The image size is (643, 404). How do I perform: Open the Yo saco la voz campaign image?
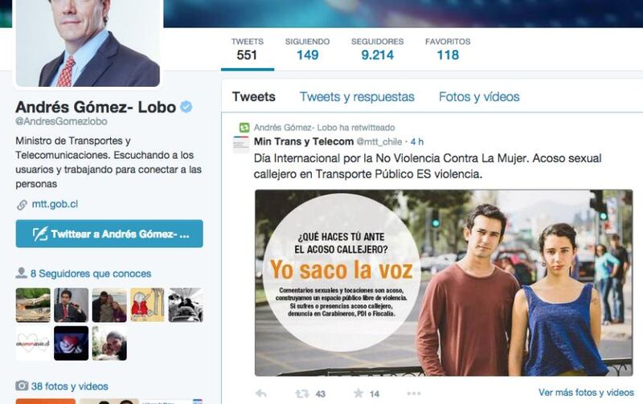pyautogui.click(x=444, y=283)
